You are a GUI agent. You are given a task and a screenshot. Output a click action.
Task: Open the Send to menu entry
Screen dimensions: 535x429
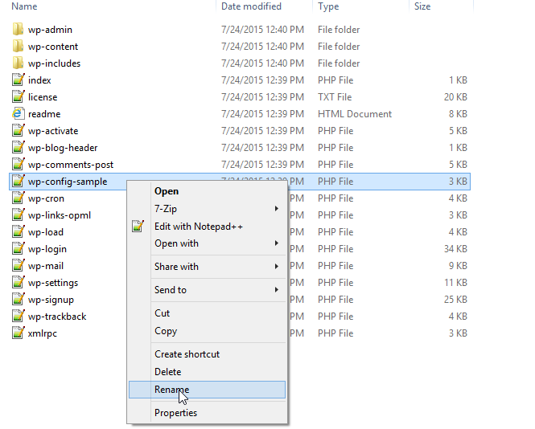point(207,290)
